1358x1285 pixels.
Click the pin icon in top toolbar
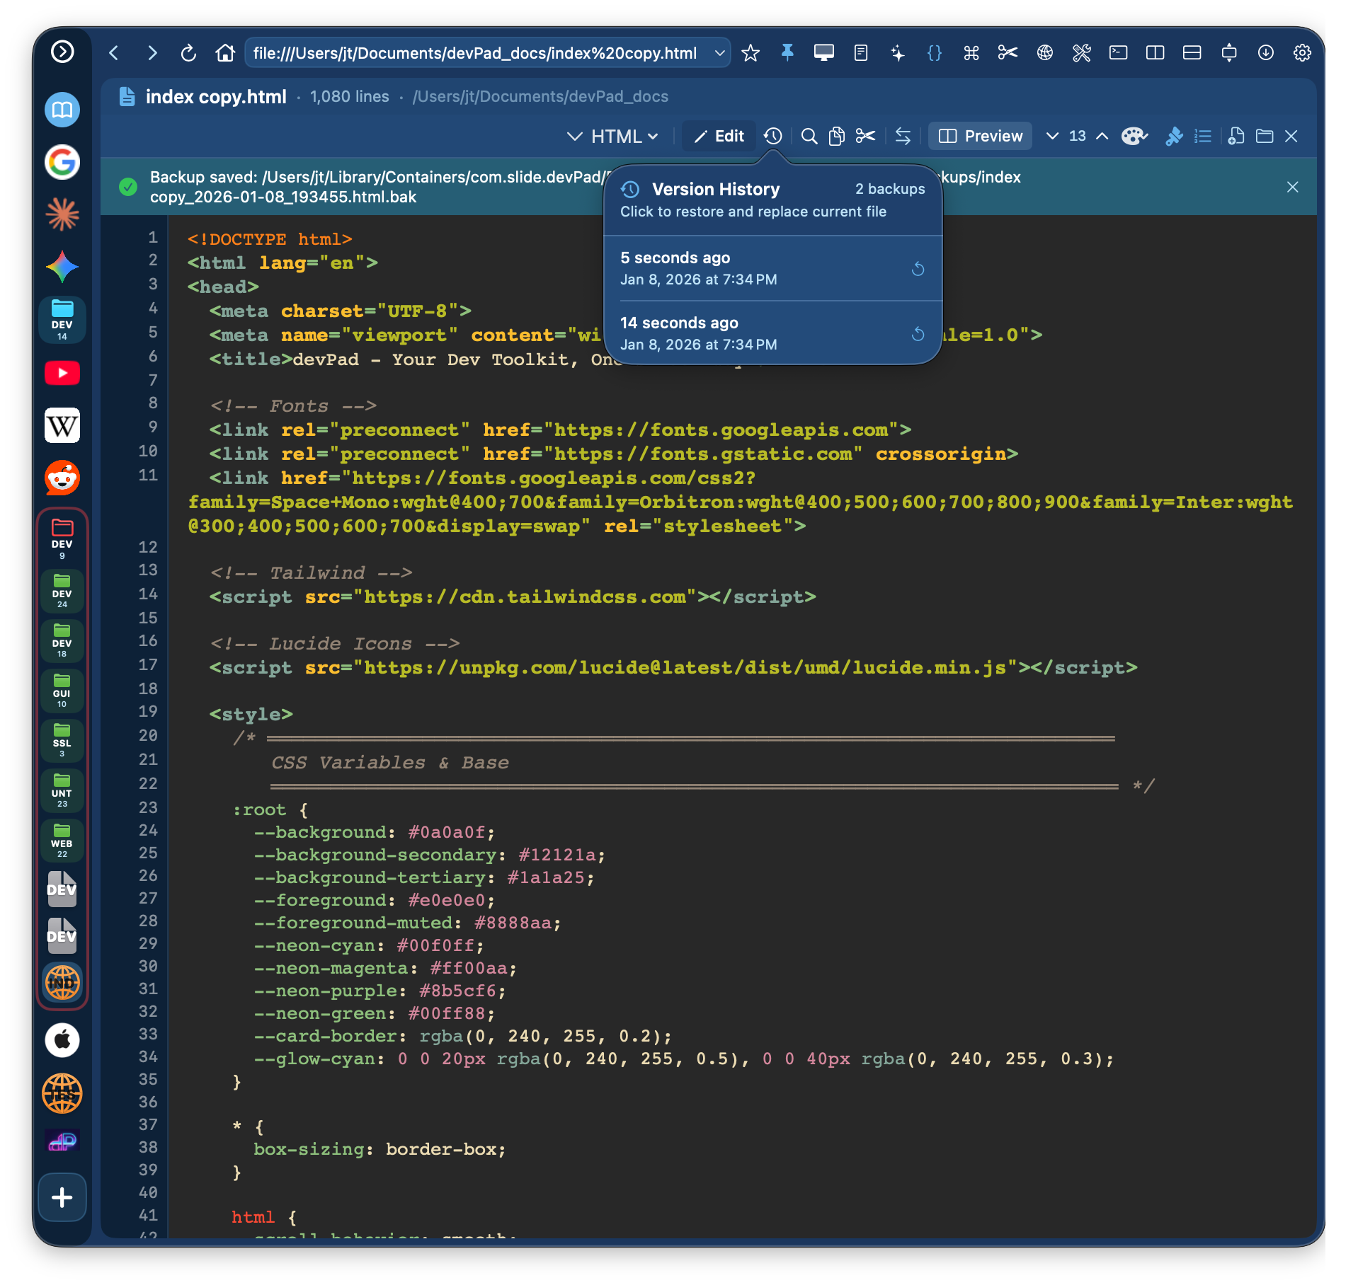tap(787, 52)
